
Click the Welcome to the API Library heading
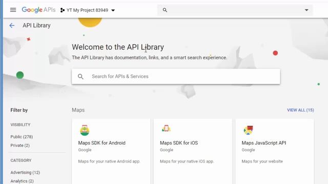[x=118, y=47]
